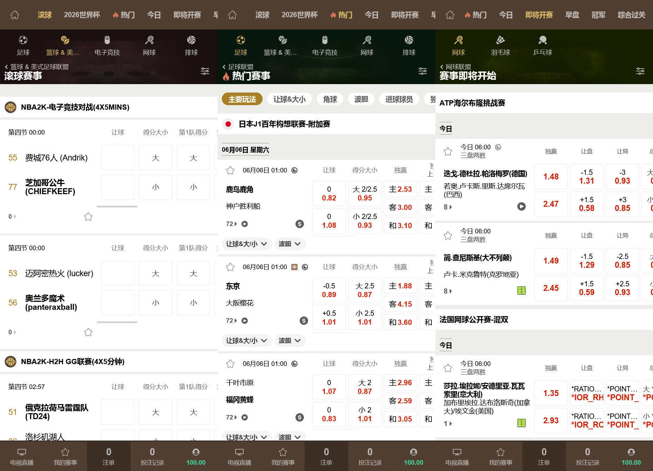Open filter settings in 热门赛事 header
Image resolution: width=653 pixels, height=471 pixels.
click(x=423, y=71)
